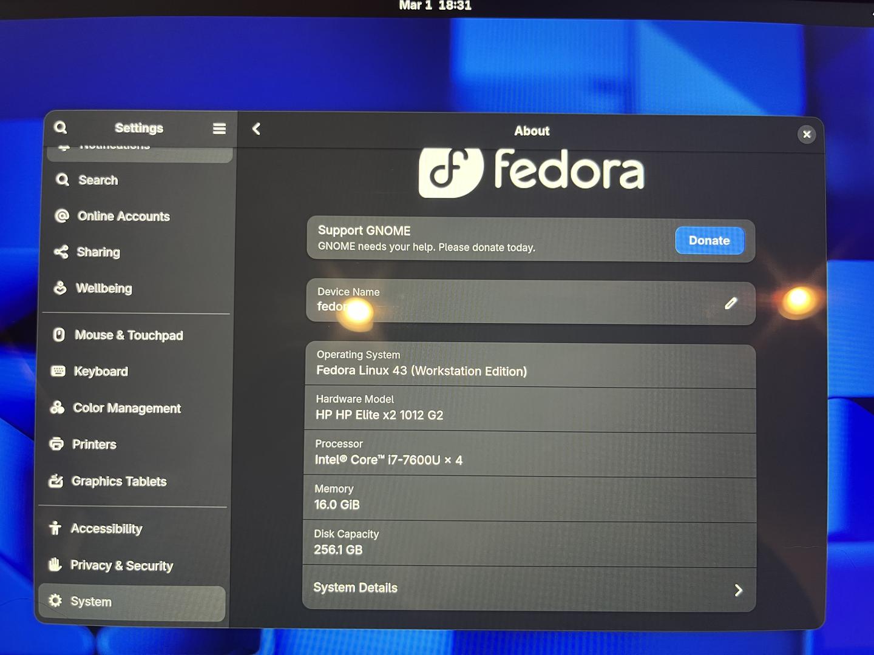The height and width of the screenshot is (655, 874).
Task: Click the Online Accounts at-sign icon
Action: [x=61, y=215]
